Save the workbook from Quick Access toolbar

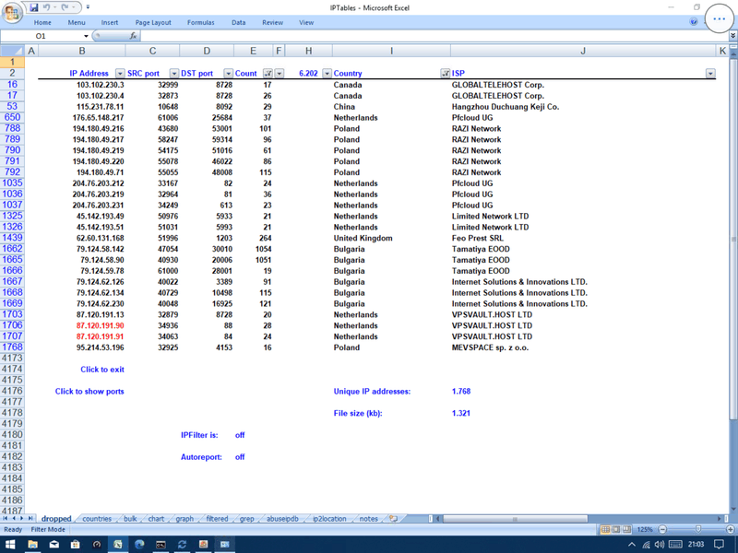tap(34, 7)
